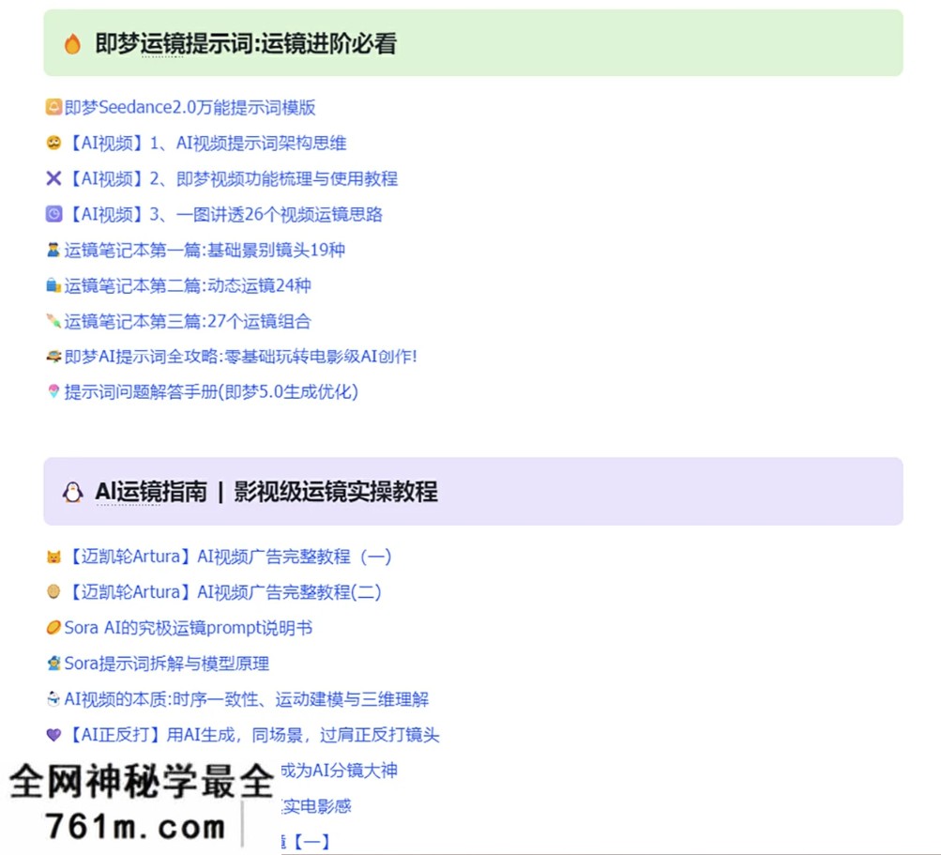Click person icon before 运镜笔记本第一篇
The width and height of the screenshot is (941, 855).
54,250
